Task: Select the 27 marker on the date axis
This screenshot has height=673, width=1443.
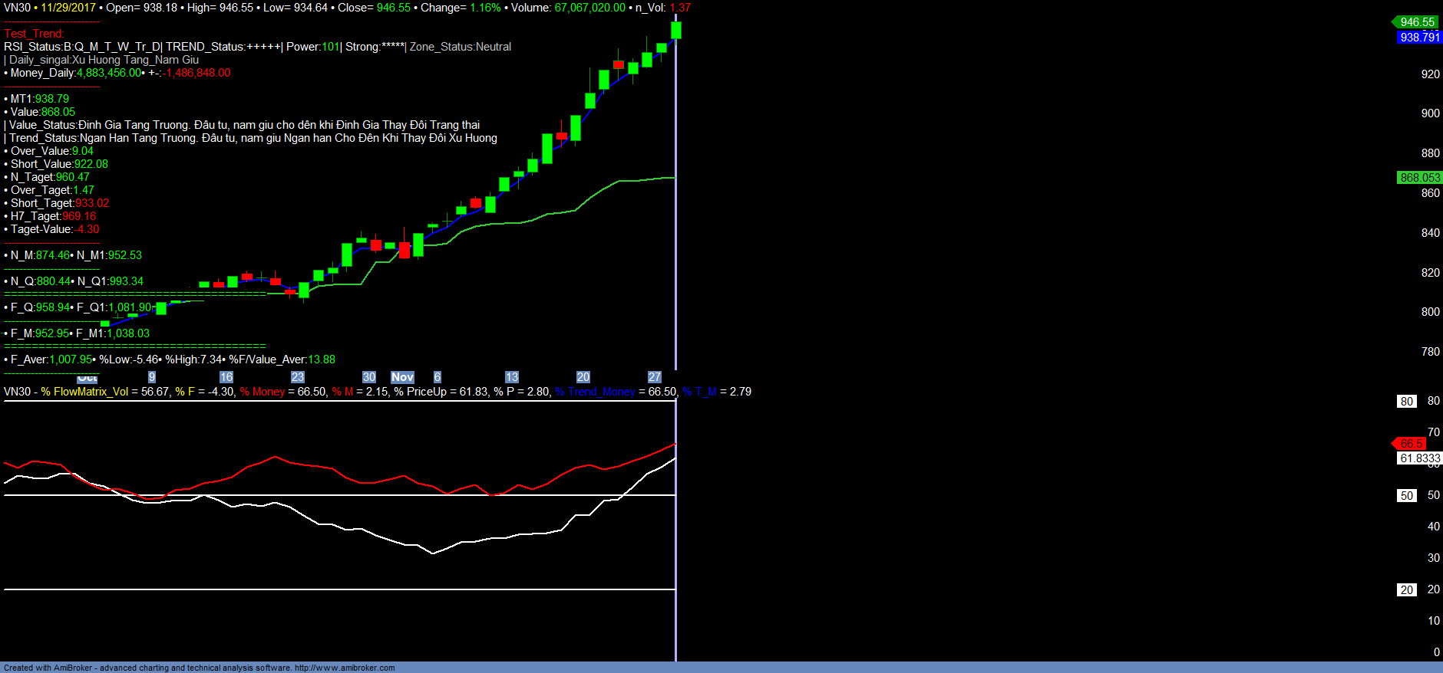Action: 655,377
